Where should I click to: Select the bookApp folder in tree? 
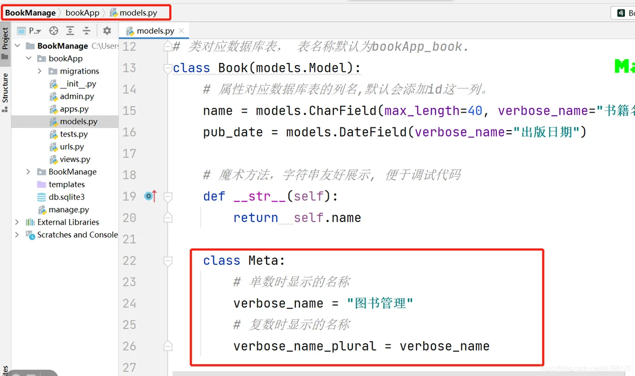65,59
